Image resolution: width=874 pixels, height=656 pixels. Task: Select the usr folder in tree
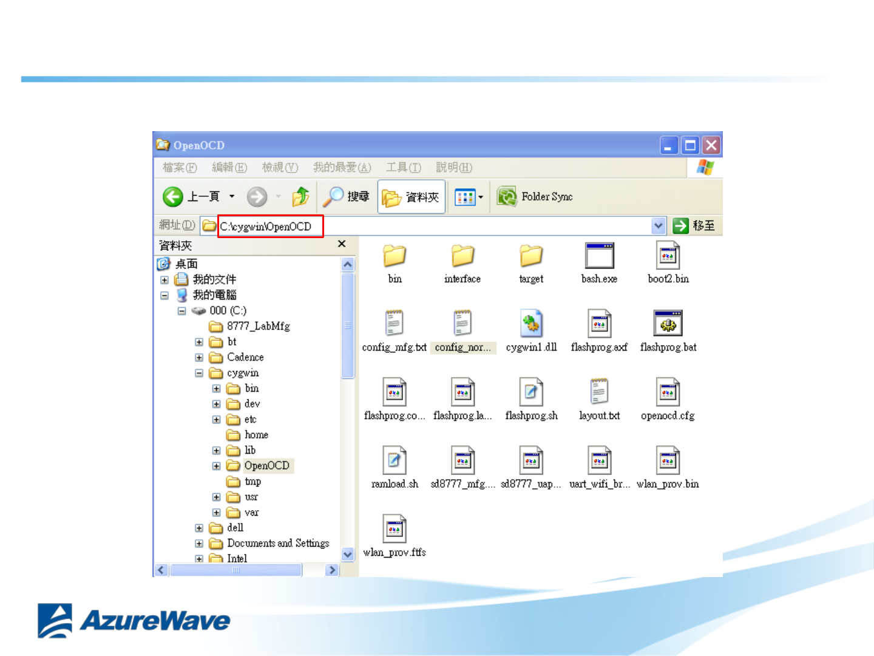pyautogui.click(x=242, y=497)
